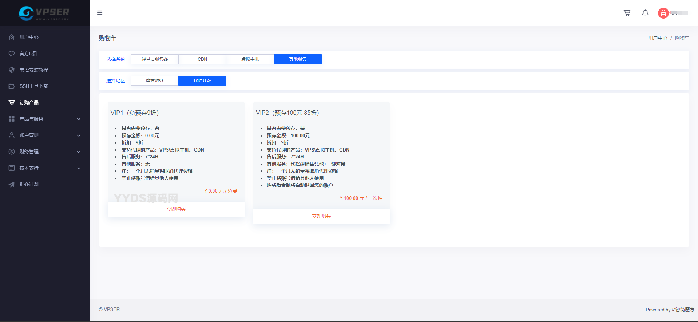
Task: Click the chat icon beside 官方Q群
Action: 12,53
